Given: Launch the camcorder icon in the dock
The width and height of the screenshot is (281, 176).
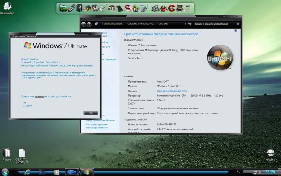Looking at the screenshot, I should click(x=155, y=8).
